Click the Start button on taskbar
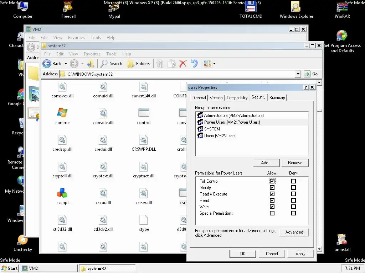Screen dimensions: 365x273 pos(10,268)
